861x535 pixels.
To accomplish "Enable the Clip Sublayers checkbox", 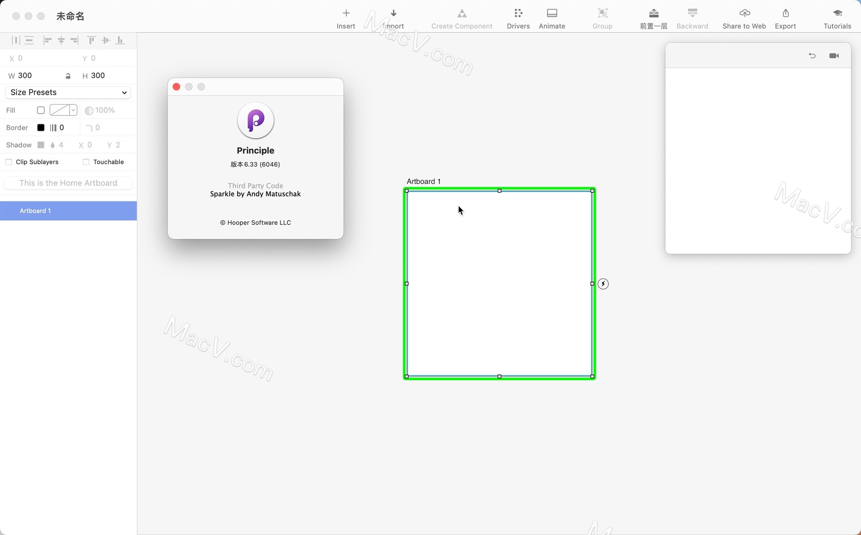I will coord(9,162).
